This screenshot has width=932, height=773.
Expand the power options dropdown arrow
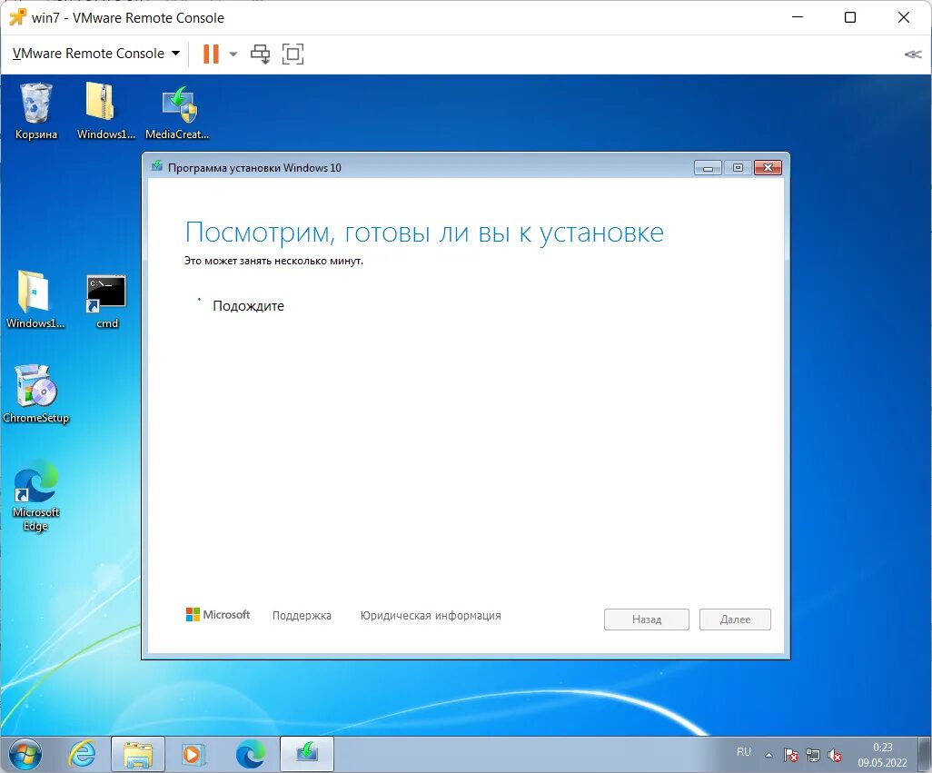[x=233, y=55]
